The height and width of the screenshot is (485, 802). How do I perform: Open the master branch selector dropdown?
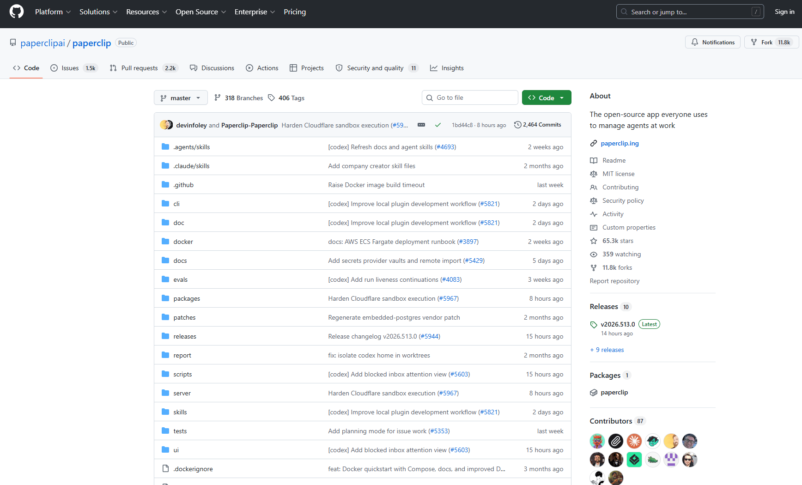click(181, 98)
